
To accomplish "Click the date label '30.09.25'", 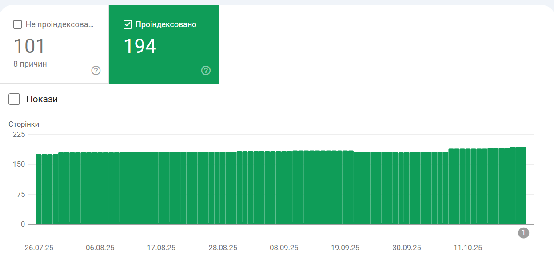I will pyautogui.click(x=407, y=248).
